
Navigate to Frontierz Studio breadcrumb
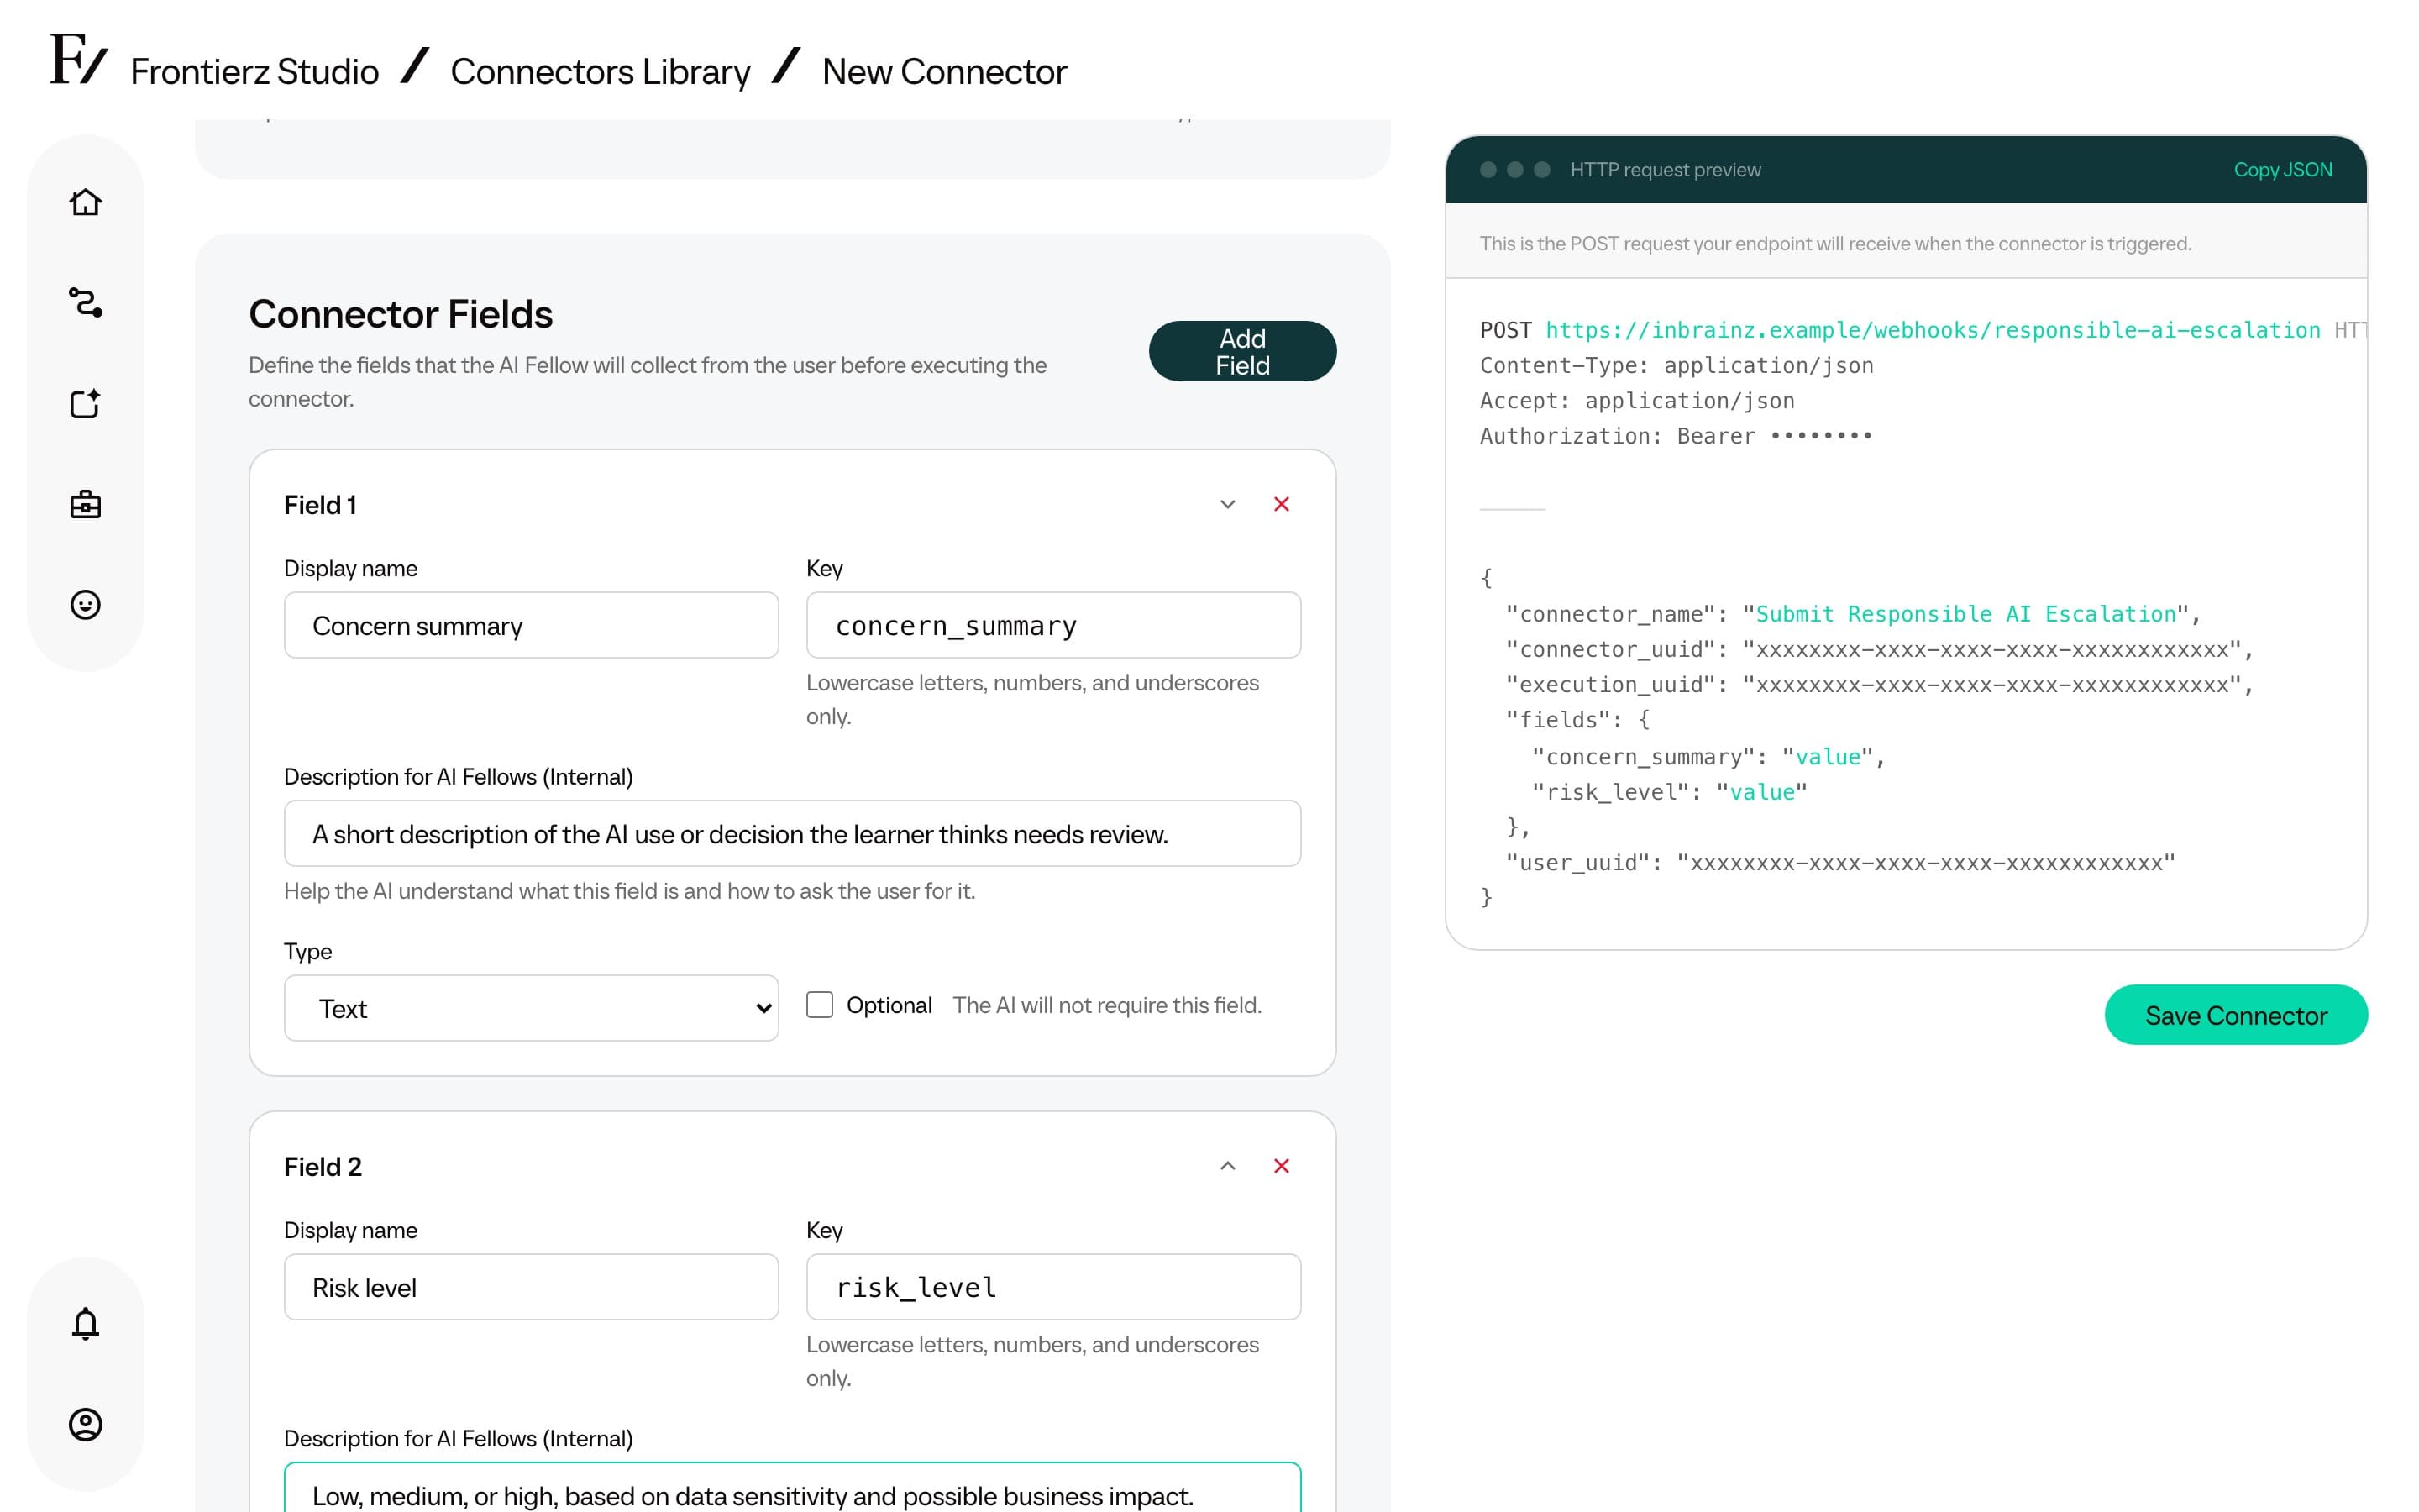[254, 71]
